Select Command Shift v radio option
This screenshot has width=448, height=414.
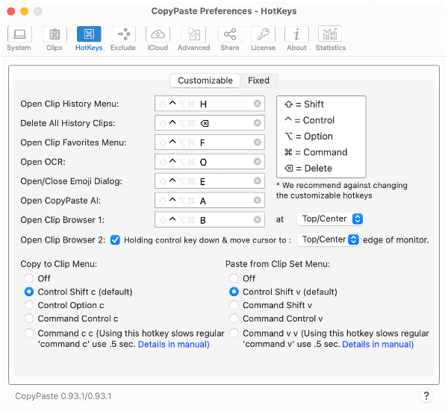tap(234, 305)
